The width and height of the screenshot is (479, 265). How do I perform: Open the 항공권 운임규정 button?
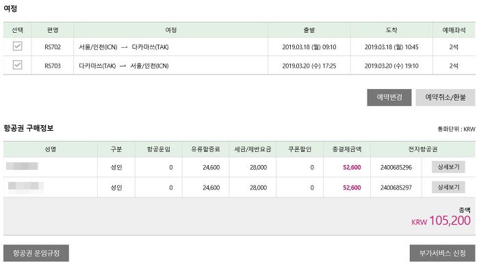click(36, 253)
